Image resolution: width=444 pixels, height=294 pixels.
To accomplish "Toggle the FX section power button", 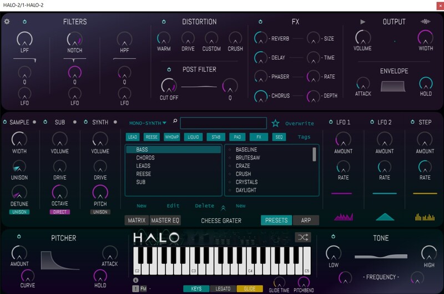I will [260, 22].
